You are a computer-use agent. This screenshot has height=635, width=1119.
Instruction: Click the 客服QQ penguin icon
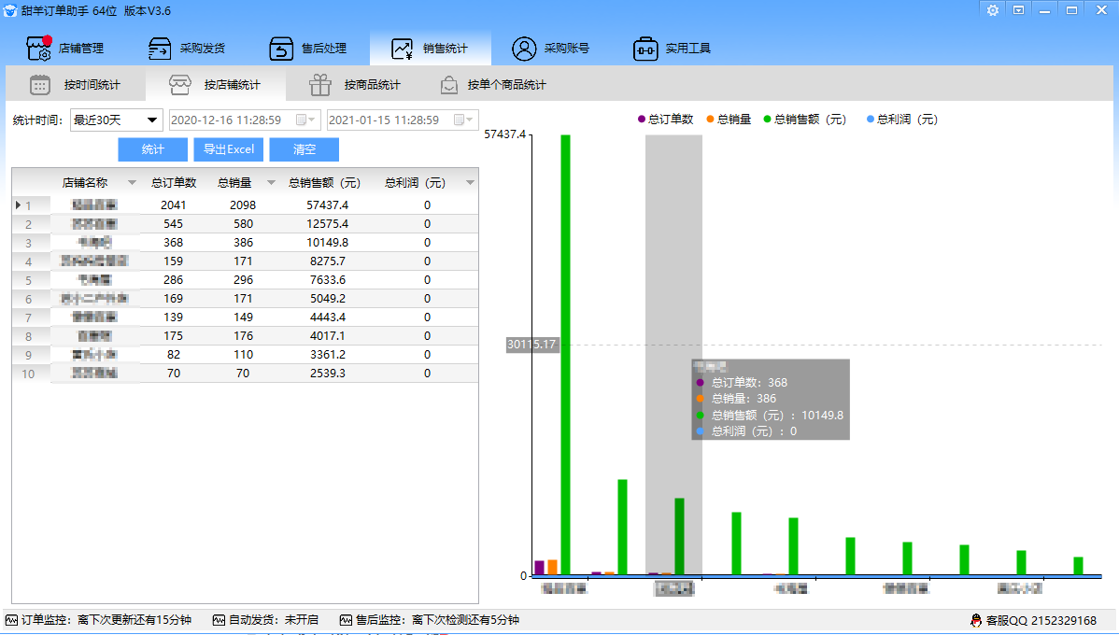coord(977,620)
